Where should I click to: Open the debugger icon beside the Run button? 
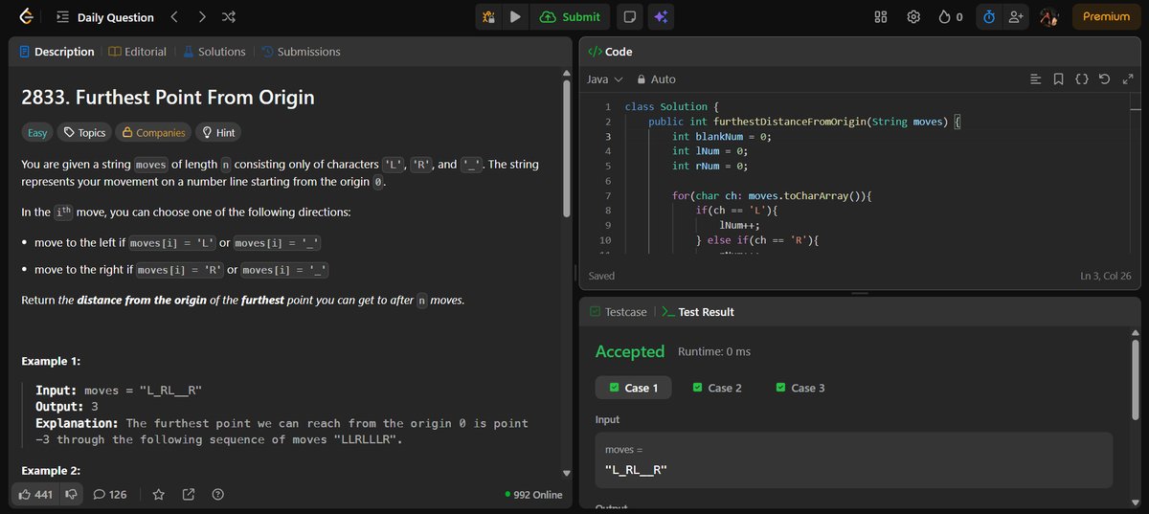pyautogui.click(x=488, y=16)
